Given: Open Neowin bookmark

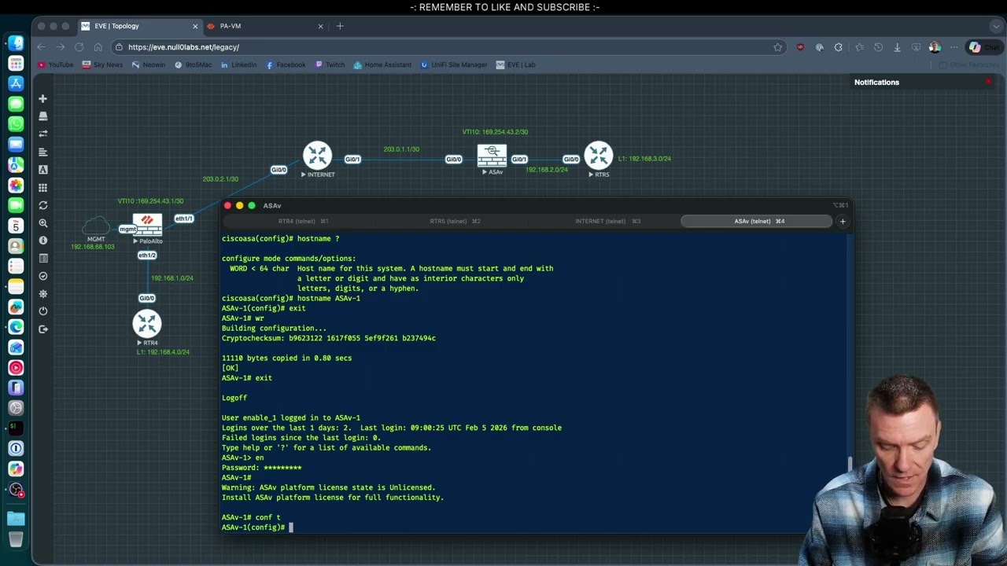Looking at the screenshot, I should pyautogui.click(x=149, y=64).
